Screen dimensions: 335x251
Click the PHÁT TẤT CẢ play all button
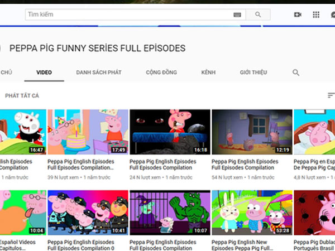[x=22, y=95]
